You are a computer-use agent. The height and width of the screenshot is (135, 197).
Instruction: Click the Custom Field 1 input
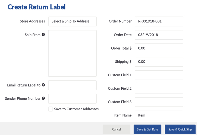click(159, 75)
